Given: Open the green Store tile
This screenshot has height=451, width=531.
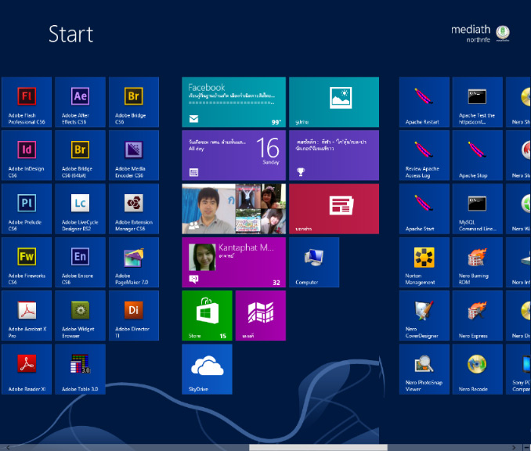Looking at the screenshot, I should (x=207, y=316).
